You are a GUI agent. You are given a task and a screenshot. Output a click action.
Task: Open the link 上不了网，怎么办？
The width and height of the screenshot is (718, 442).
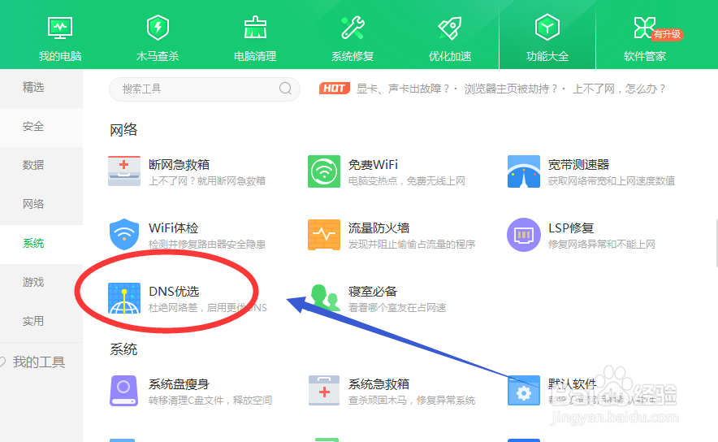pyautogui.click(x=620, y=89)
